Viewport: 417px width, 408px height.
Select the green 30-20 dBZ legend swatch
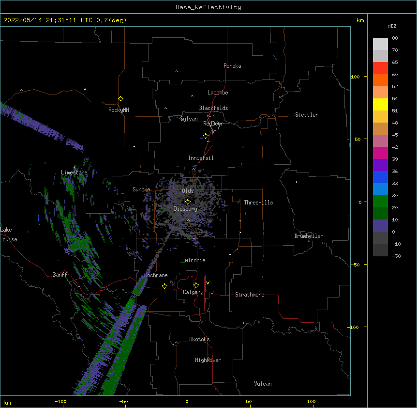380,202
